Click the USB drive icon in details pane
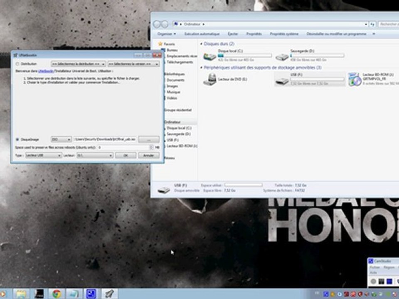Screen dimensions: 399x299 [x=164, y=190]
